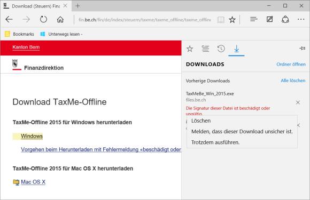
Task: Open the more actions ellipsis menu
Action: [x=301, y=19]
